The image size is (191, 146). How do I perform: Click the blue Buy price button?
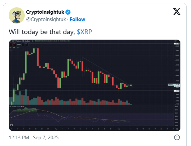[x=25, y=44]
